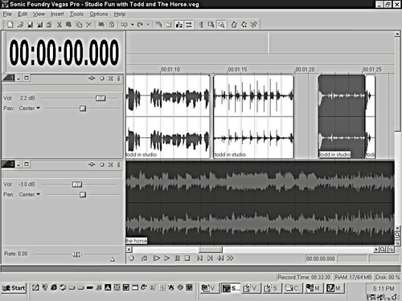
Task: Minimize track 1 height button
Action: (x=18, y=78)
